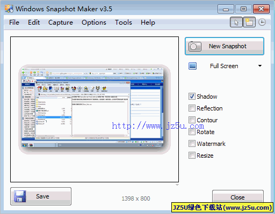Open the Tools menu
Viewport: 275px width, 214px height.
pyautogui.click(x=124, y=23)
